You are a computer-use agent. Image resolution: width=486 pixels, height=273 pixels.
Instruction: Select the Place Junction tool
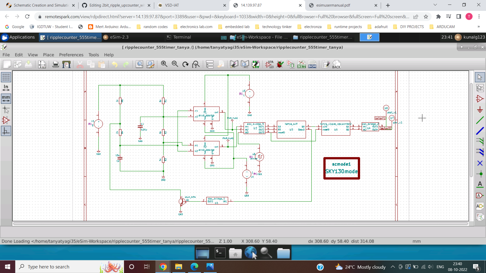[x=480, y=174]
